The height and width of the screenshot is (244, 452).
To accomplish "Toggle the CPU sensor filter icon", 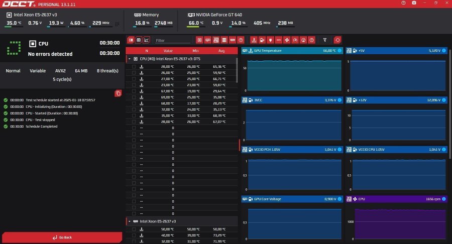I will pos(199,40).
